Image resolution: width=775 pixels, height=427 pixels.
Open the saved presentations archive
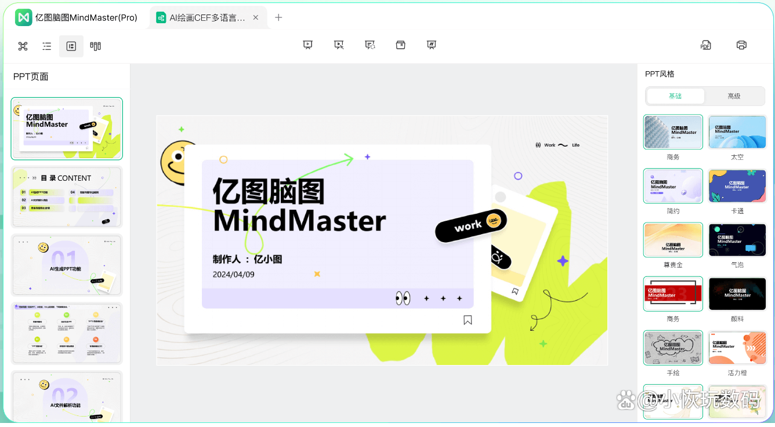(x=400, y=45)
